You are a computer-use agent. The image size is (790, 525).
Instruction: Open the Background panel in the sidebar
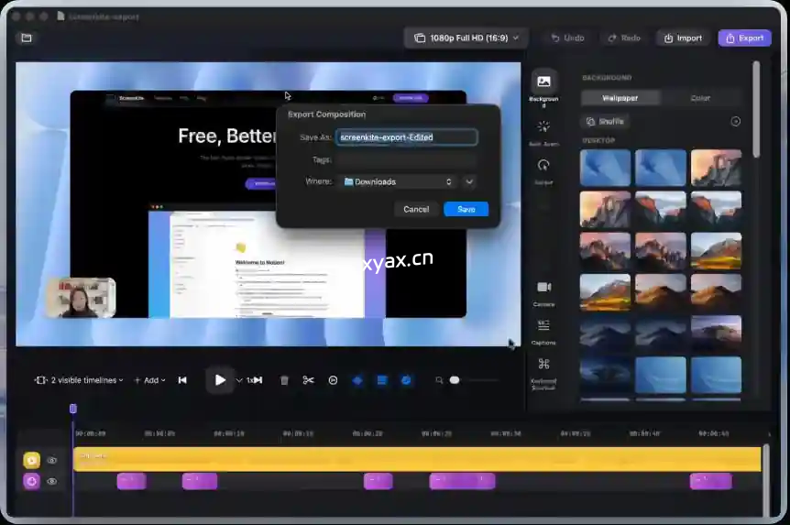click(x=543, y=87)
